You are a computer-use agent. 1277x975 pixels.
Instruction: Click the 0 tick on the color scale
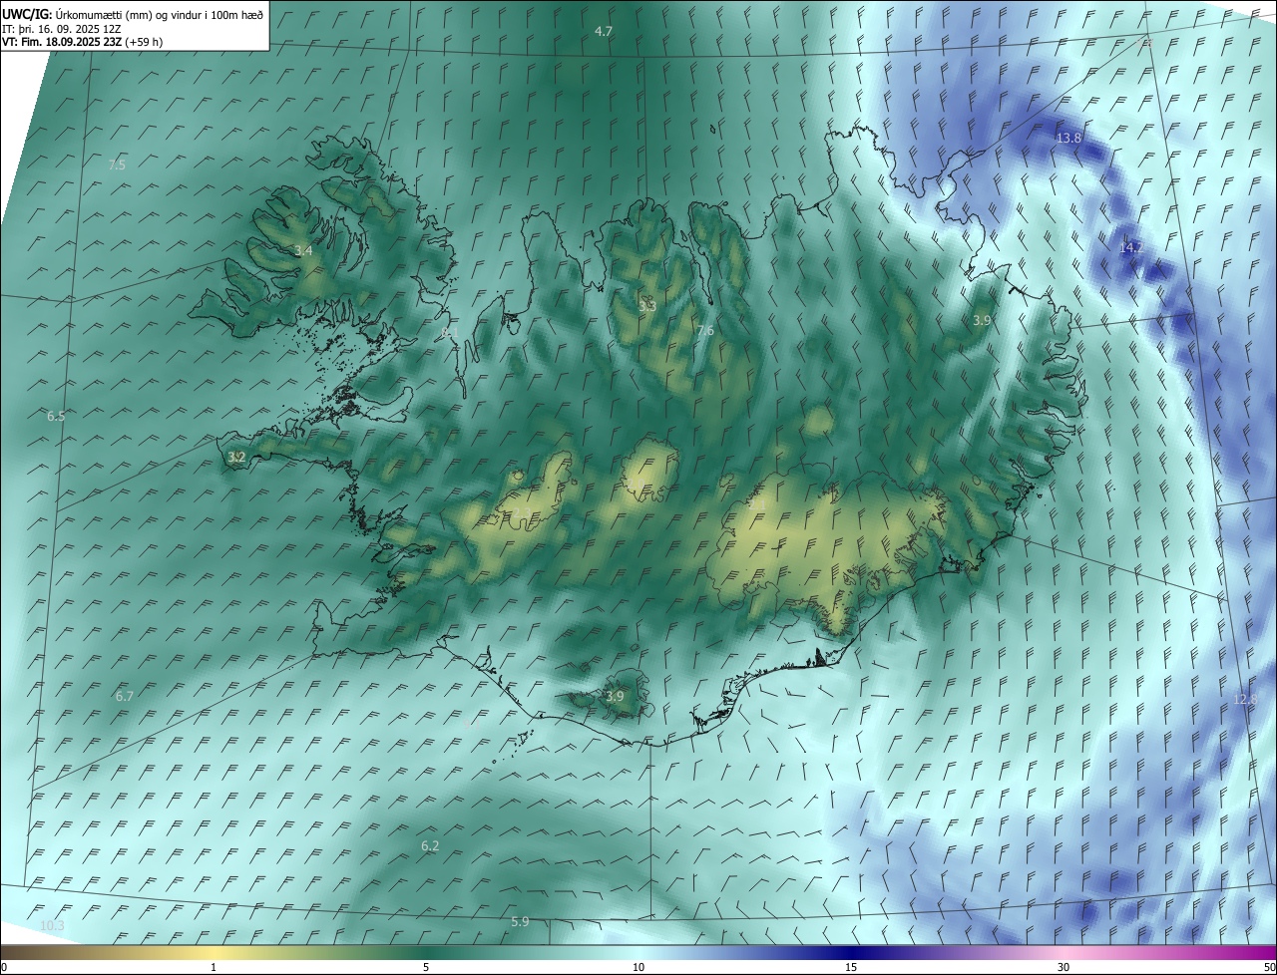3,967
